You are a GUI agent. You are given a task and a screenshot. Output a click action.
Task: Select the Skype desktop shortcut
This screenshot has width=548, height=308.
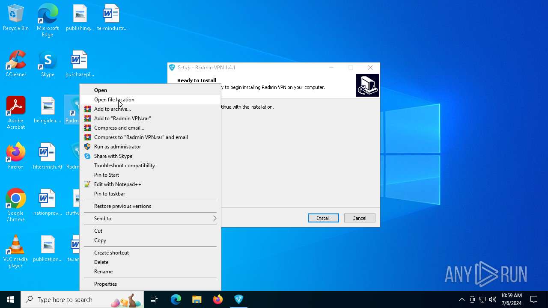pos(48,64)
